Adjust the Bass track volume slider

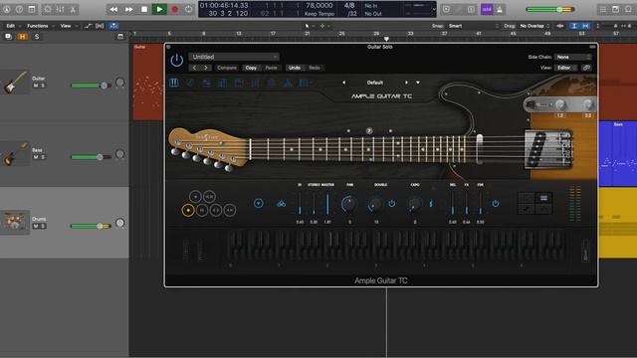pyautogui.click(x=91, y=157)
